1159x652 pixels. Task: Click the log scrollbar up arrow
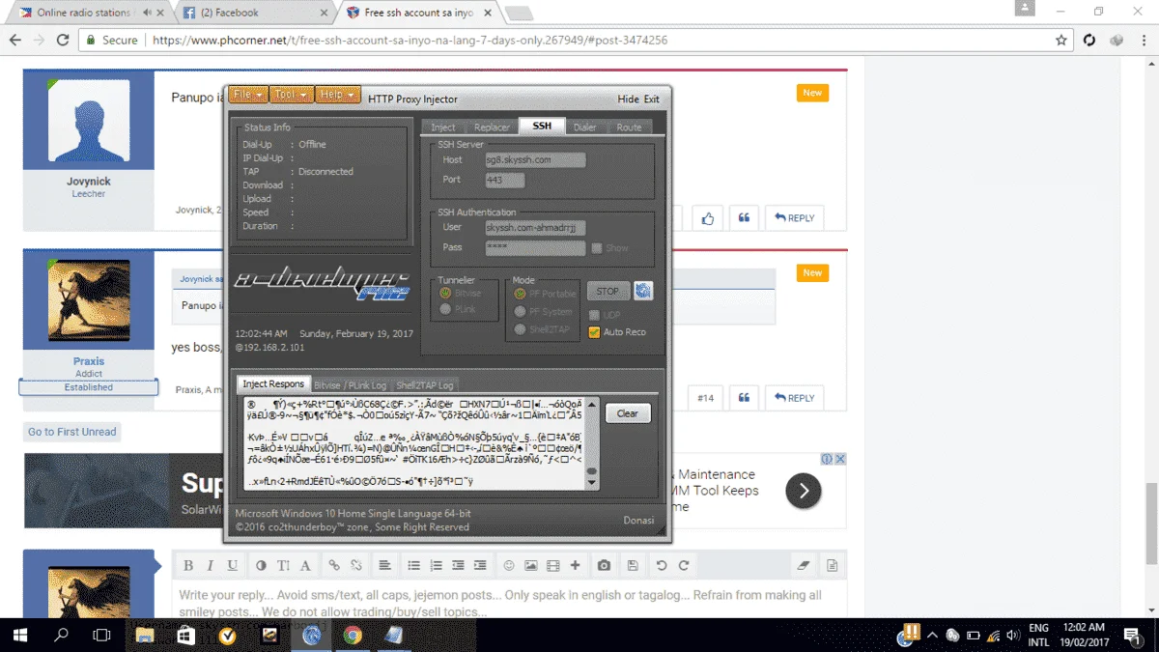pyautogui.click(x=592, y=405)
